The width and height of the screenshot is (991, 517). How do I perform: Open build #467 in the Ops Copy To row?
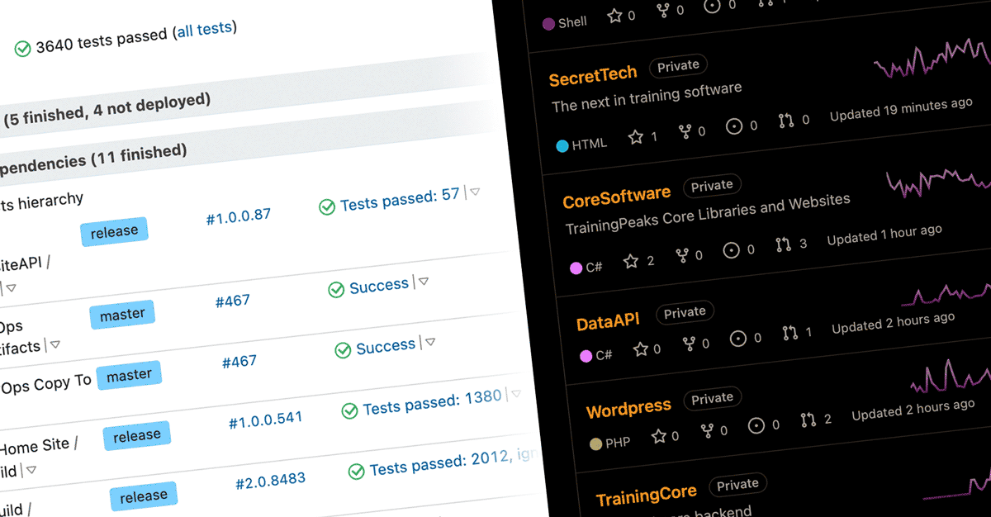(239, 362)
